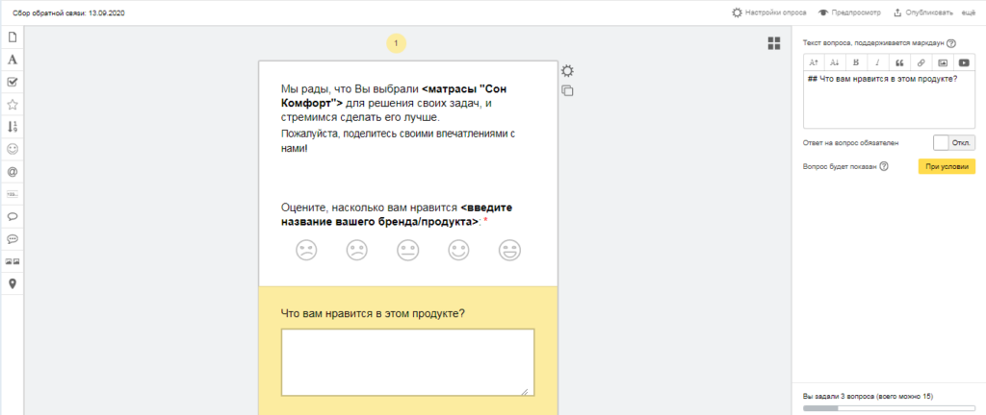Click the 'При условии' button
The image size is (986, 415).
tap(947, 166)
